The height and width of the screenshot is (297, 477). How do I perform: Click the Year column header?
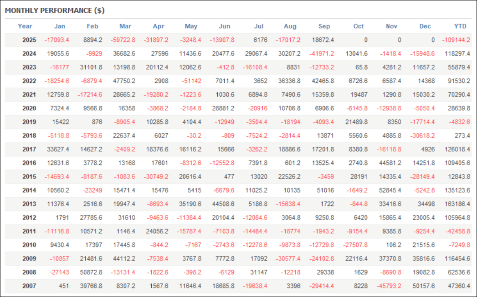25,26
